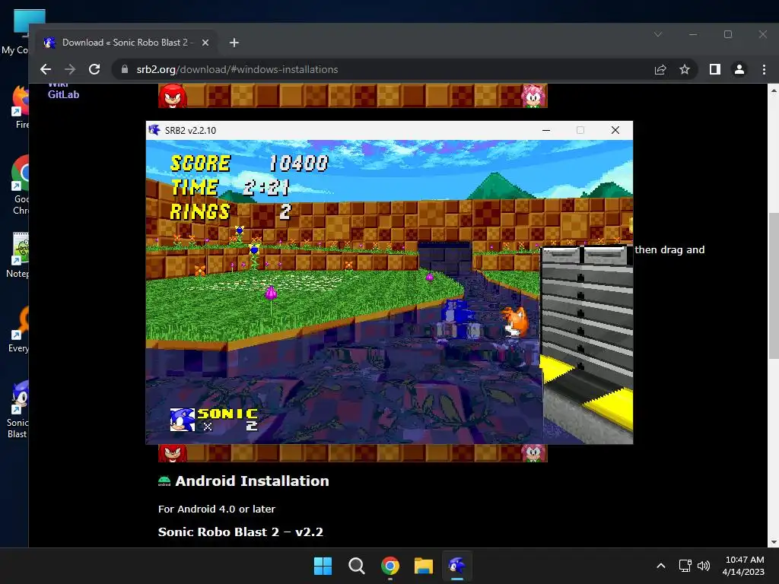Viewport: 779px width, 584px height.
Task: Select the Firefox desktop shortcut
Action: (21, 107)
